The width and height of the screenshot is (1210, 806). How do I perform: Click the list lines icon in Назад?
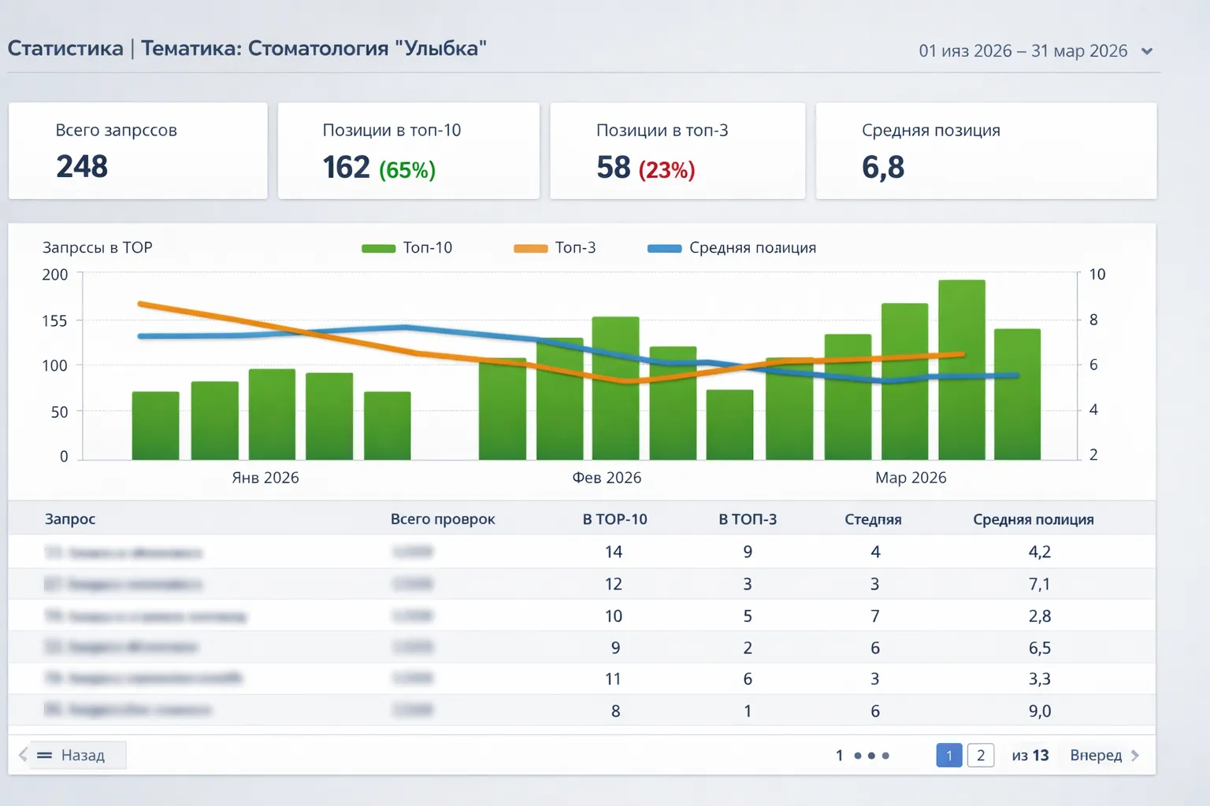(45, 756)
